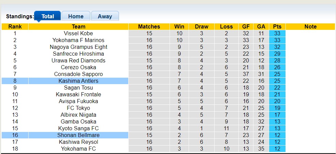Click the FC Tokyo team name
Viewport: 336px width, 154px height.
pos(78,108)
